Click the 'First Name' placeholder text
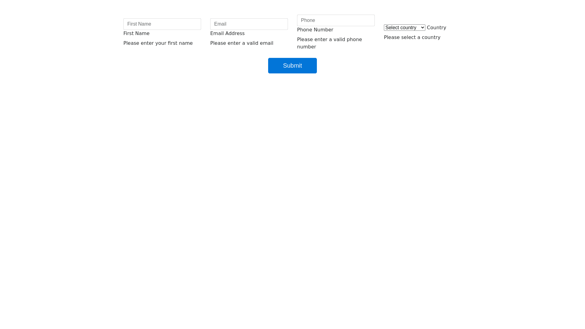The width and height of the screenshot is (585, 329). [139, 24]
